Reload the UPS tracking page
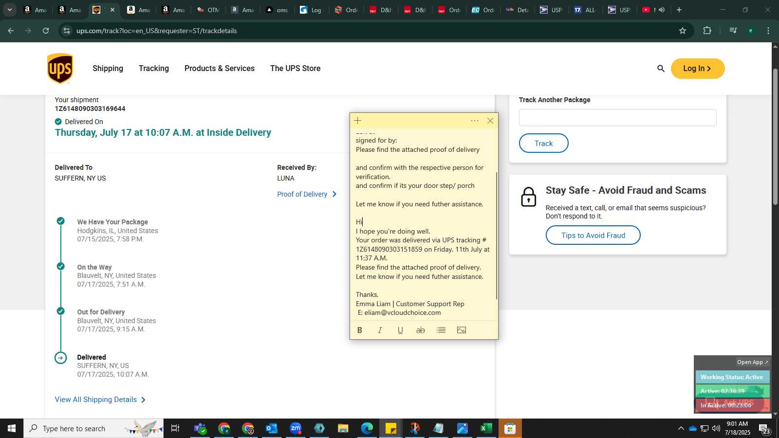 [x=46, y=31]
